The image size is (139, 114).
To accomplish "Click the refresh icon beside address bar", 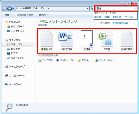I will coord(92,9).
